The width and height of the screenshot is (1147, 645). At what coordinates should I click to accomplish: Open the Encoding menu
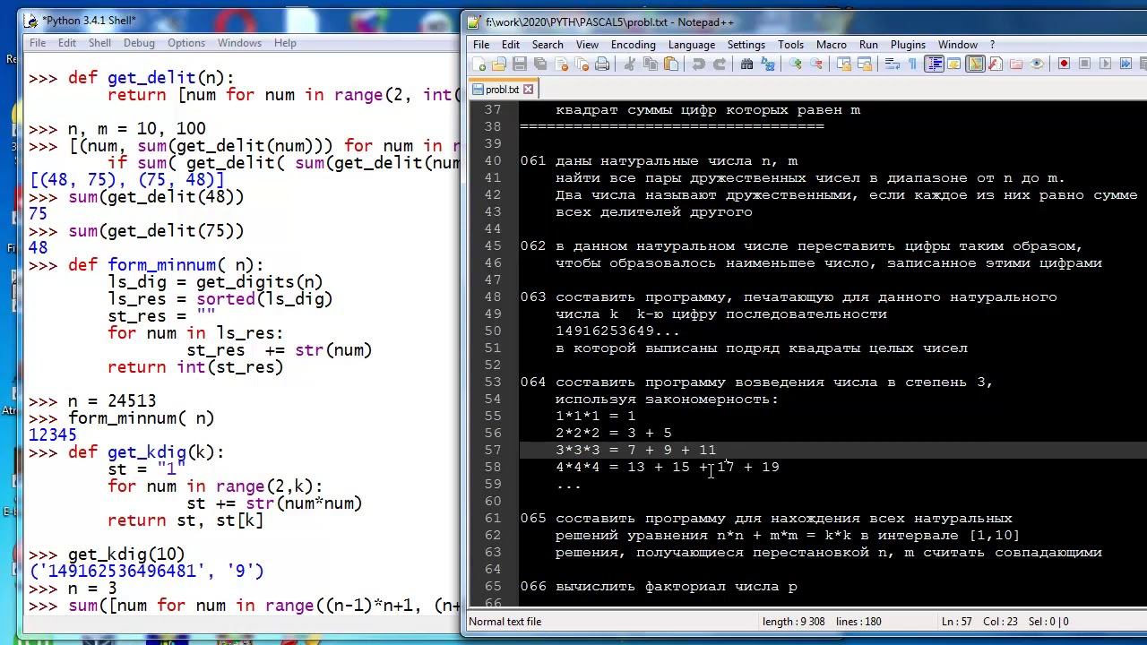click(634, 45)
